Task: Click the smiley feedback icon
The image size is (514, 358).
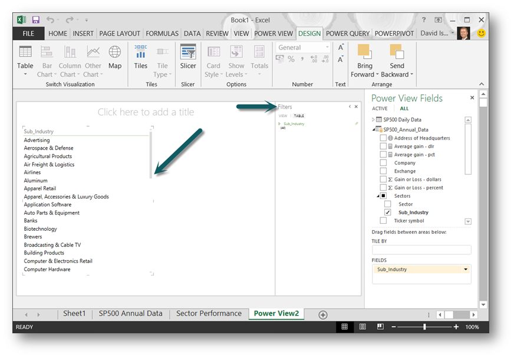Action: (x=481, y=33)
